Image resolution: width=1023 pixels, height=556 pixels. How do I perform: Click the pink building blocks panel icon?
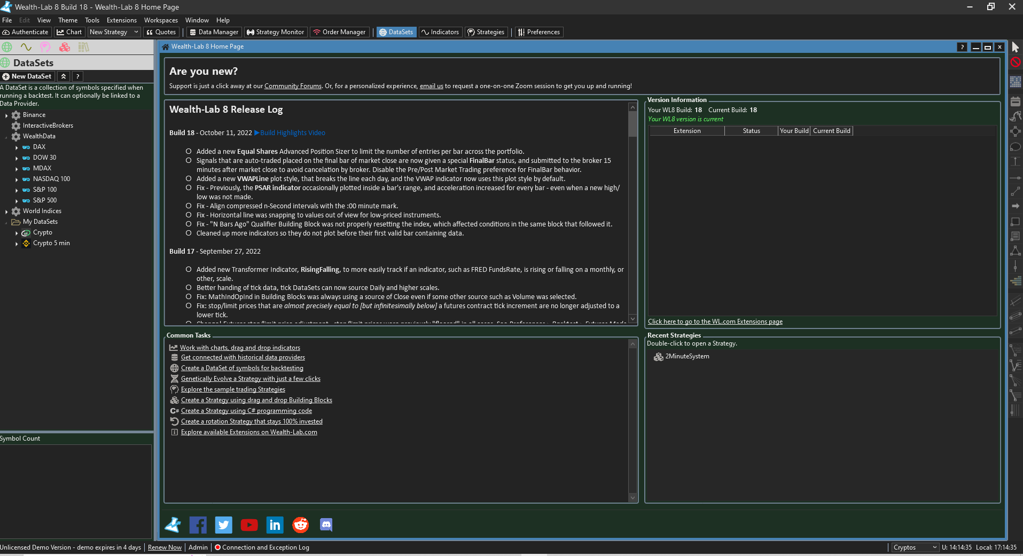click(x=65, y=48)
